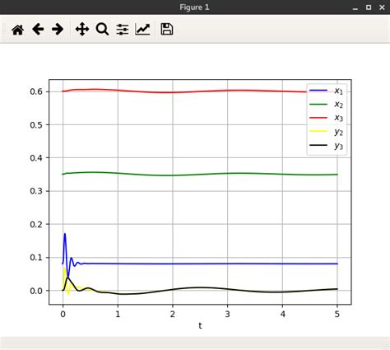Save the figure using floppy disk icon
Viewport: 390px width, 350px height.
(167, 29)
